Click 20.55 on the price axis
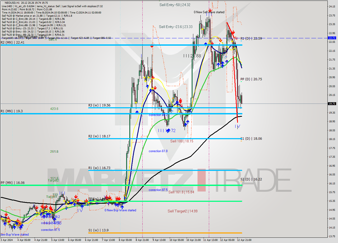The width and height of the screenshot is (338, 243). pos(332,86)
